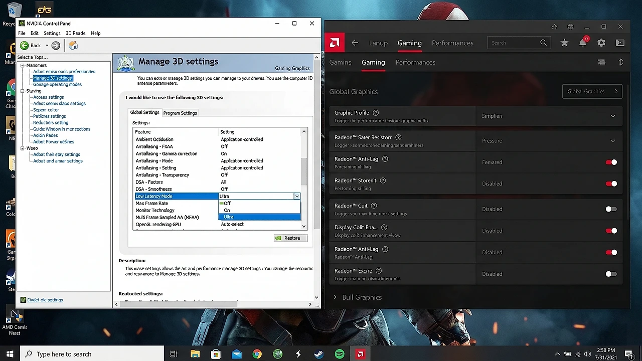Viewport: 642px width, 361px height.
Task: Select Off in Low Latency Mode list
Action: coord(227,203)
